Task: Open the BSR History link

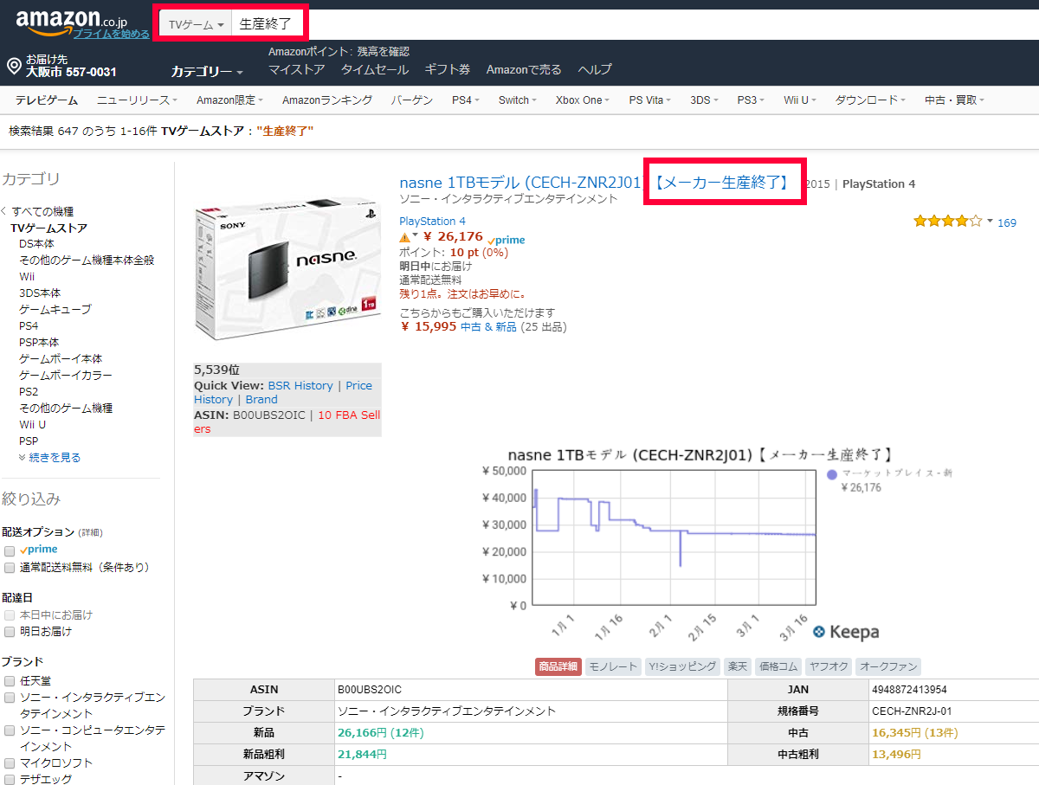Action: click(x=300, y=386)
